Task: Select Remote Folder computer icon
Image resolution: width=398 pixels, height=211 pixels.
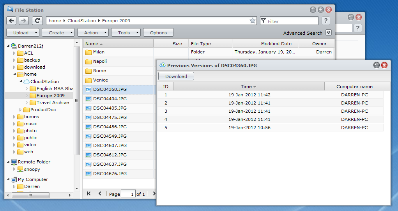Action: pos(14,162)
